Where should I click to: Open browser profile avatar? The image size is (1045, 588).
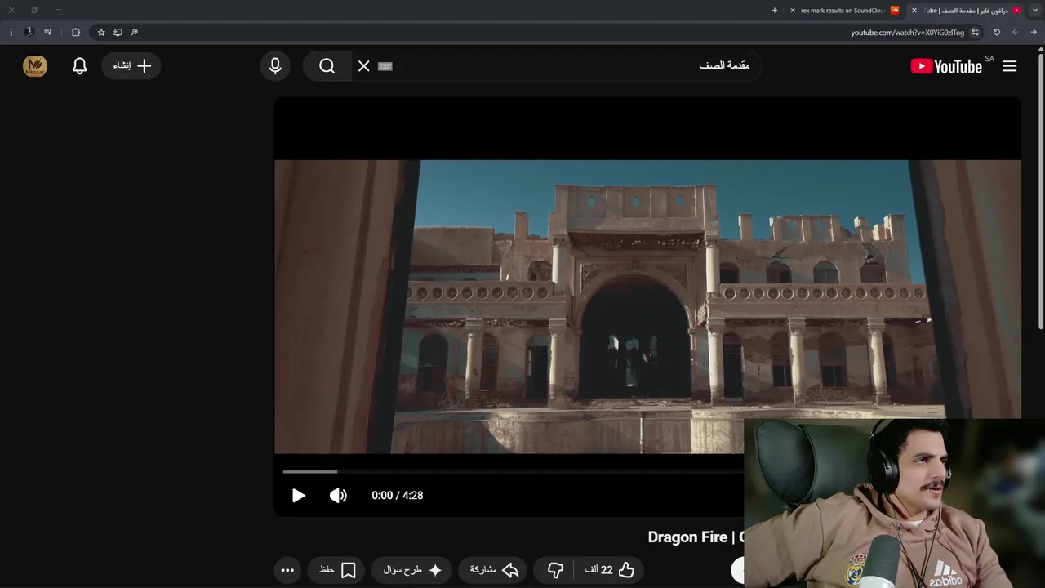(x=29, y=33)
